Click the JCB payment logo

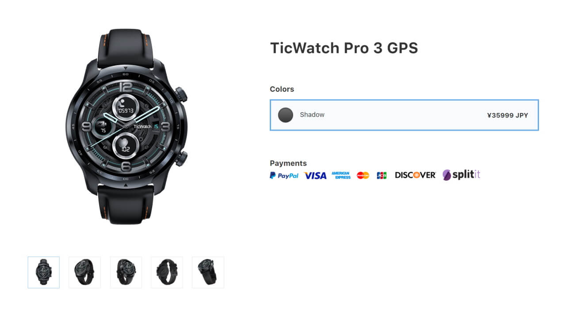pos(382,175)
